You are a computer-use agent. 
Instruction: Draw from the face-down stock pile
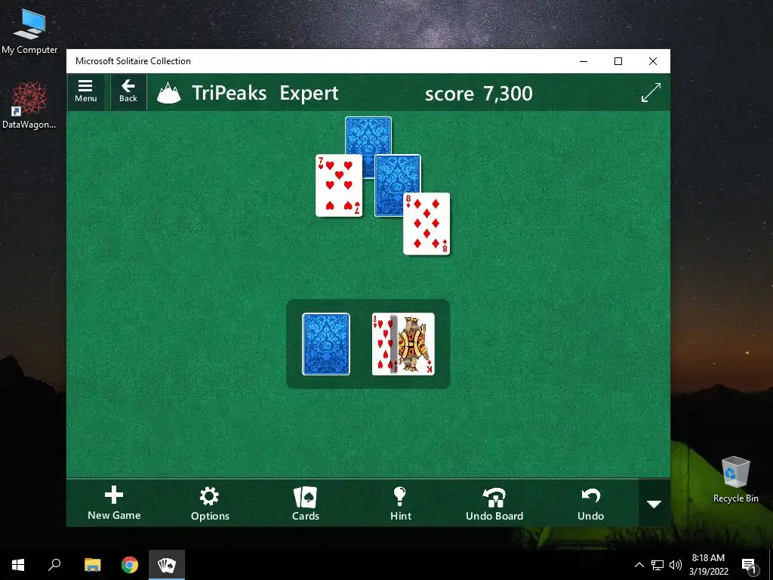click(326, 344)
